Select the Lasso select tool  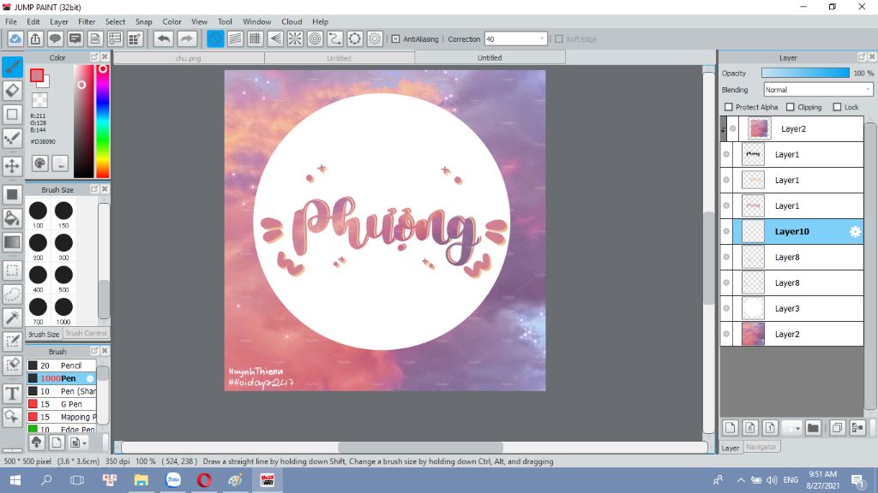click(x=12, y=294)
